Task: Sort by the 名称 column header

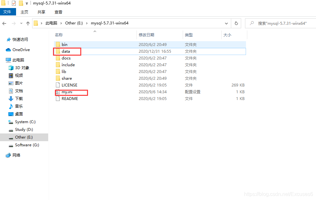Action: pyautogui.click(x=59, y=35)
